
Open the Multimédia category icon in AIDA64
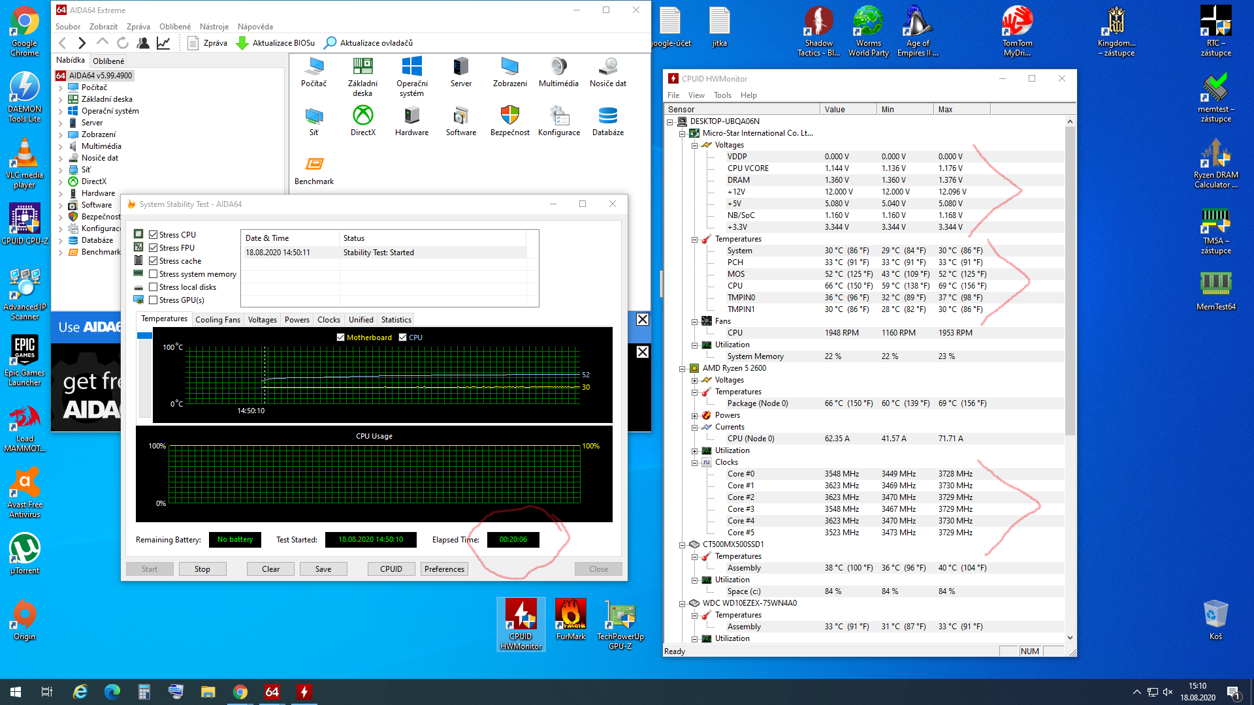[559, 72]
